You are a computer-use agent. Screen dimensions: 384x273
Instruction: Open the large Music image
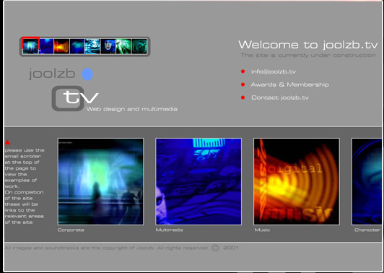tap(297, 181)
